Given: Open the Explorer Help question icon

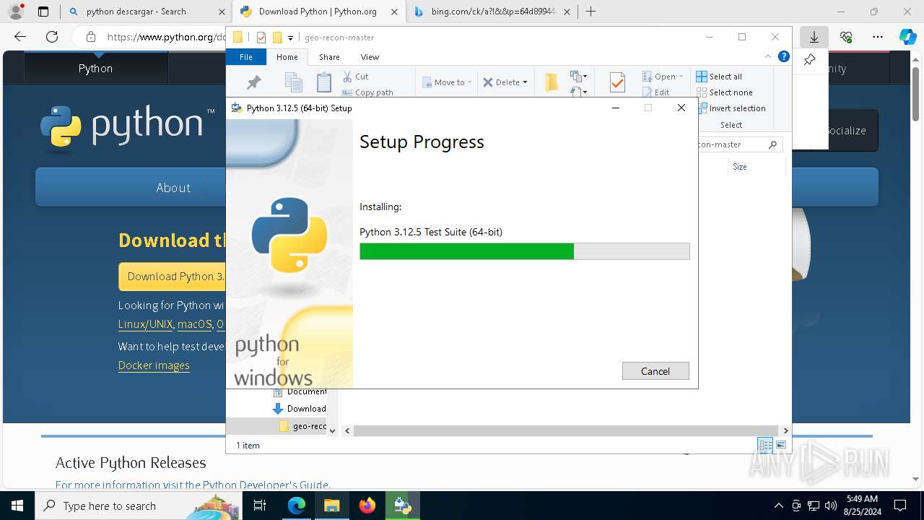Looking at the screenshot, I should click(x=783, y=56).
